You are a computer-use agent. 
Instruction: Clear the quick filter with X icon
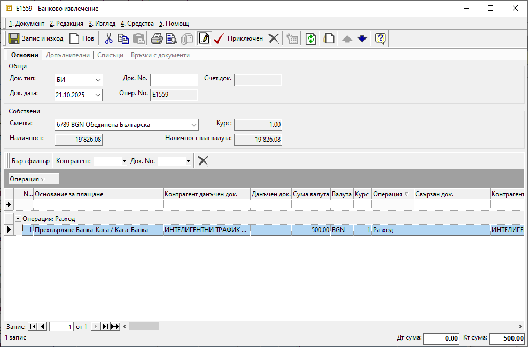(203, 161)
